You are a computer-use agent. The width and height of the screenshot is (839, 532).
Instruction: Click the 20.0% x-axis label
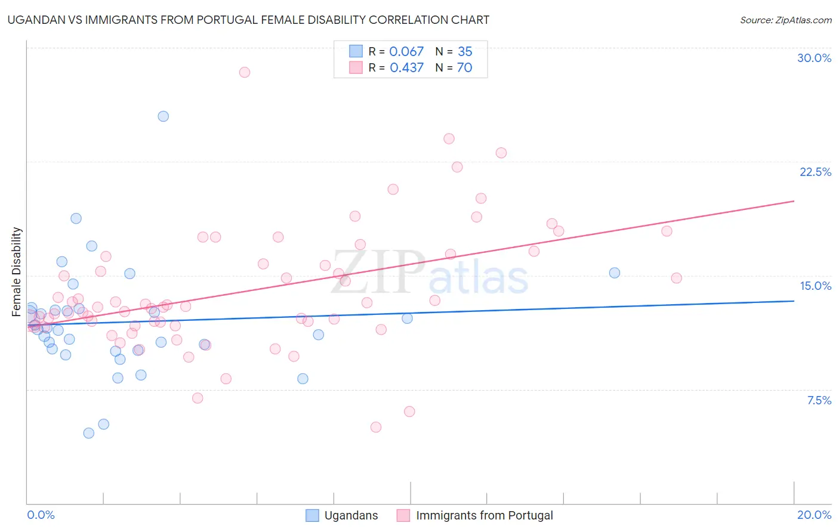click(x=814, y=515)
